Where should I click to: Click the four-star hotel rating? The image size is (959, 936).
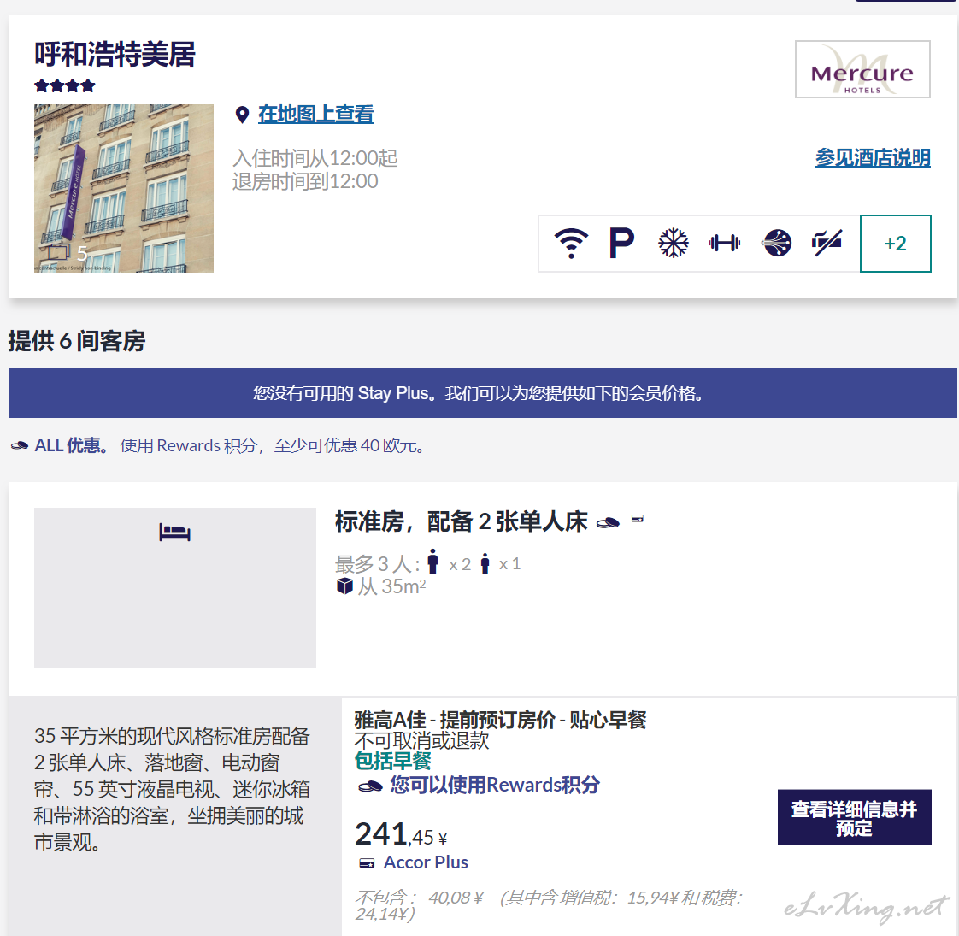click(65, 85)
